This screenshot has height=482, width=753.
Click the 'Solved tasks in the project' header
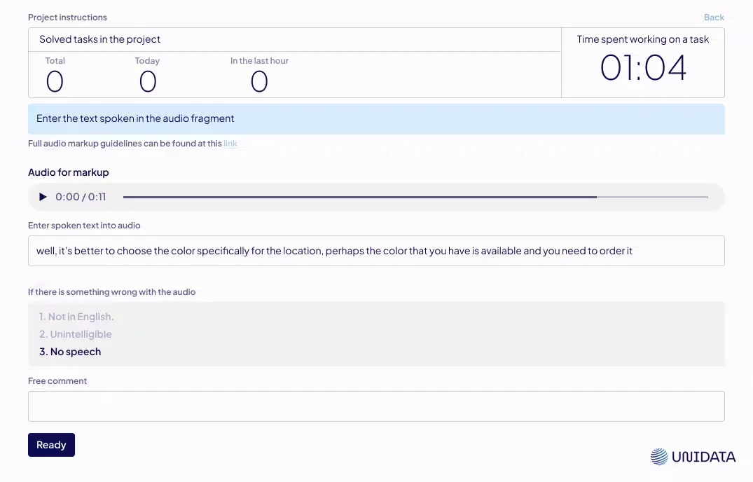(x=100, y=39)
